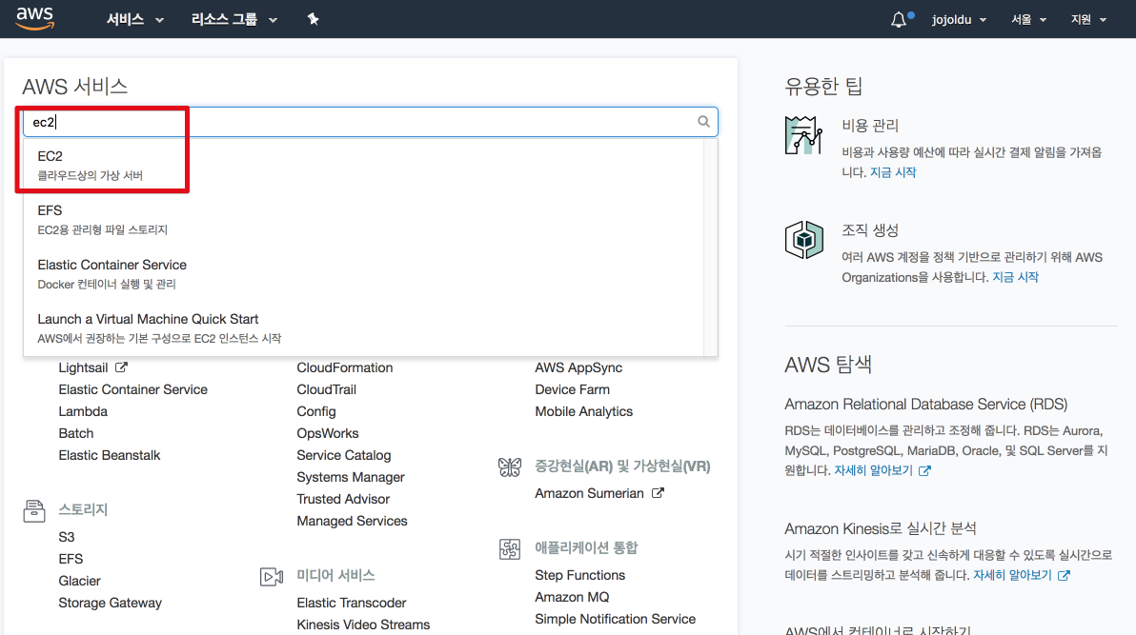Click the storage category icon
The width and height of the screenshot is (1136, 635).
pyautogui.click(x=34, y=510)
